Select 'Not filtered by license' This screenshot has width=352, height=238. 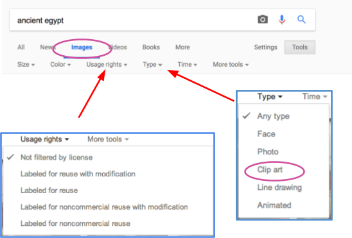(x=57, y=157)
